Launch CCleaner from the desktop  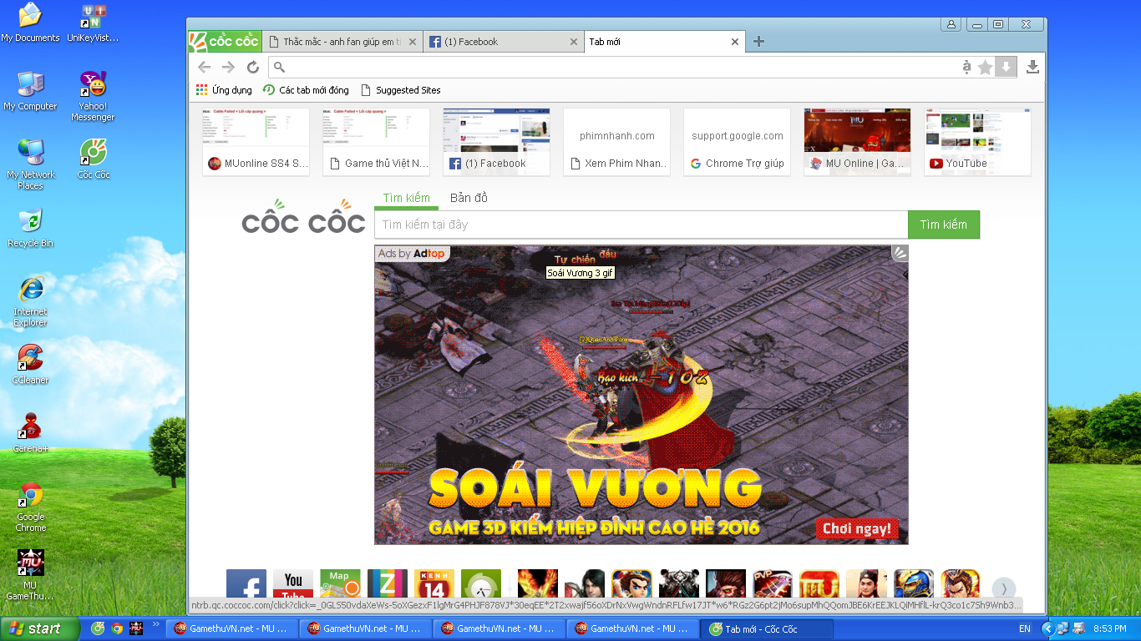pyautogui.click(x=30, y=365)
